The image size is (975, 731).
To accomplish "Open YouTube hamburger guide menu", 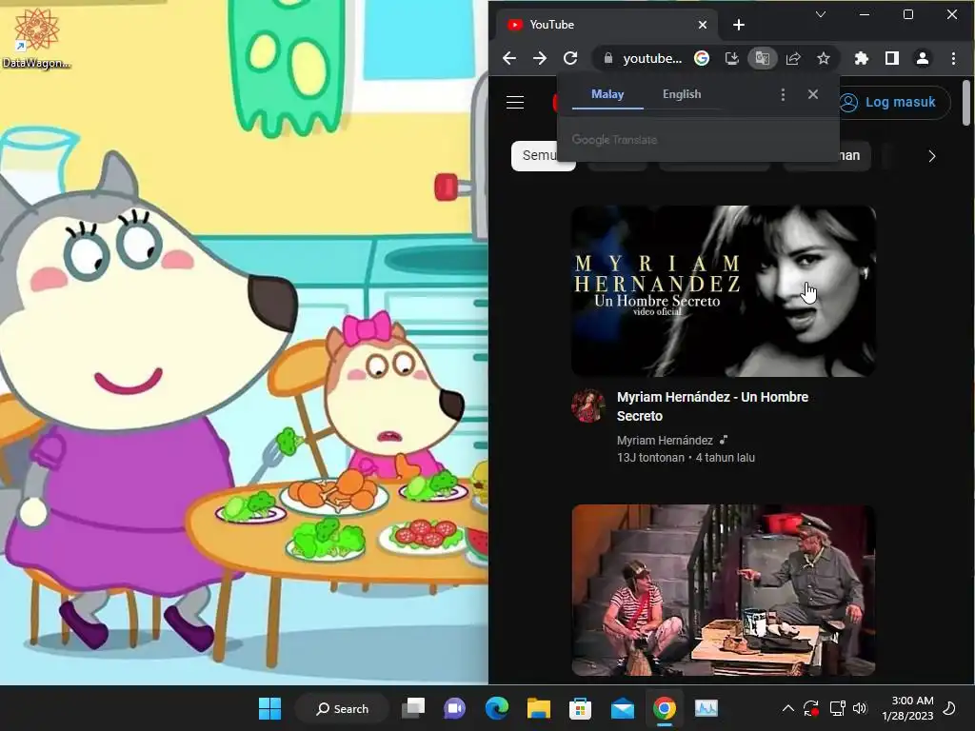I will (x=515, y=103).
